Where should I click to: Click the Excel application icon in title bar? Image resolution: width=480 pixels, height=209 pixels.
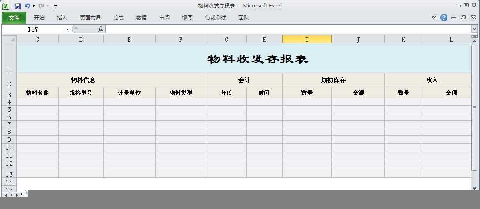(x=6, y=6)
